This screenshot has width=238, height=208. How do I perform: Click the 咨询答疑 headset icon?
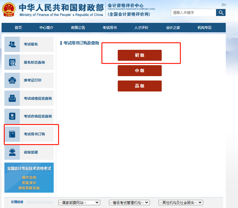click(x=12, y=152)
